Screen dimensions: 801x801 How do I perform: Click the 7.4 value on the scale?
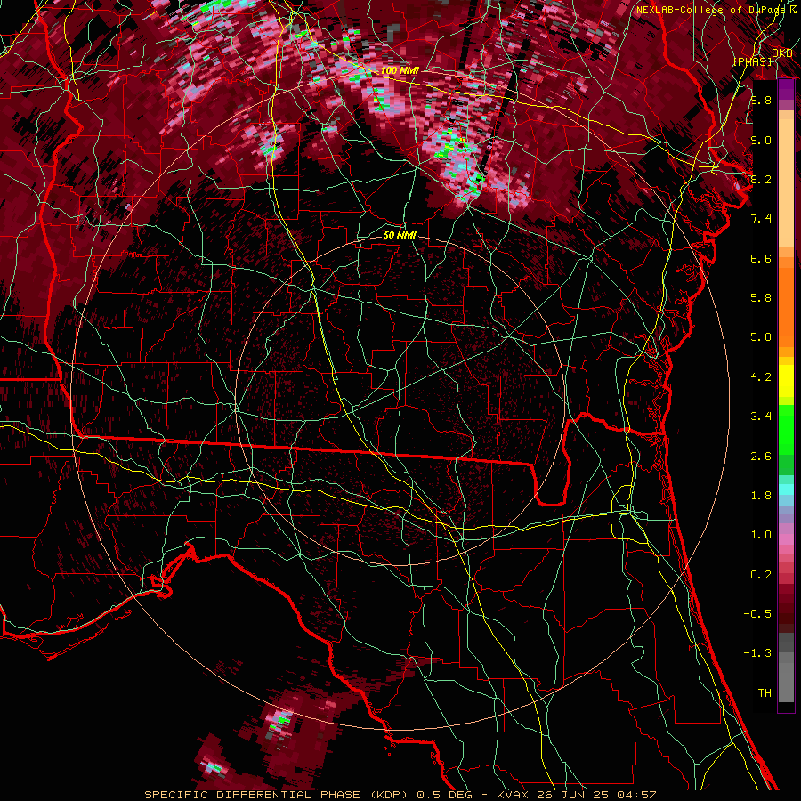[x=761, y=219]
